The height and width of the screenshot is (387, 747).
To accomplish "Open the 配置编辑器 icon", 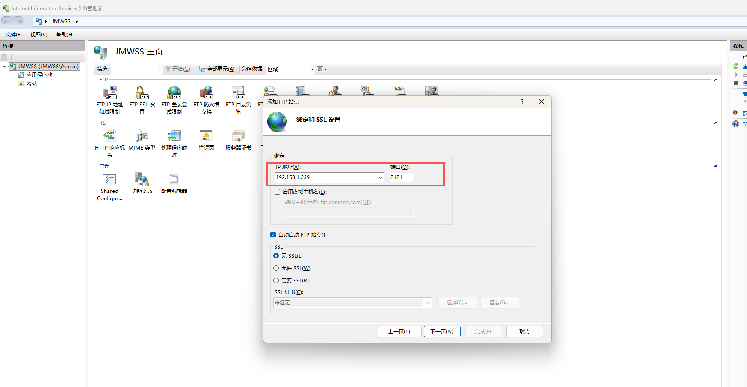I will [174, 180].
